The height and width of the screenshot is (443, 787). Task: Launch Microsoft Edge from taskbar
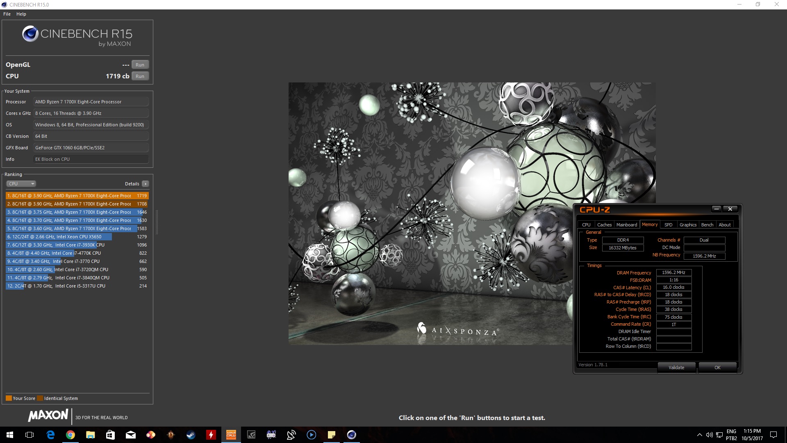[x=50, y=435]
